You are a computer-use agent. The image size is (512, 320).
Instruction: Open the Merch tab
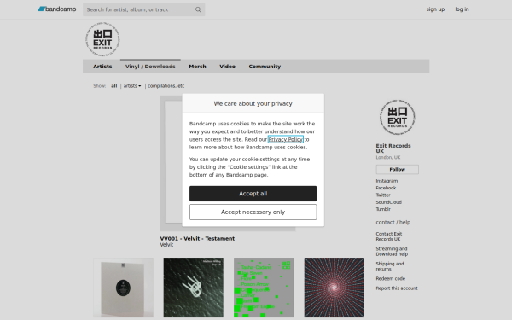click(198, 67)
